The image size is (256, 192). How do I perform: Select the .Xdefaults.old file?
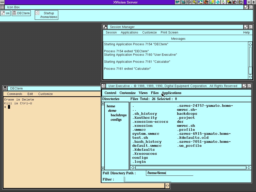pos(193,138)
